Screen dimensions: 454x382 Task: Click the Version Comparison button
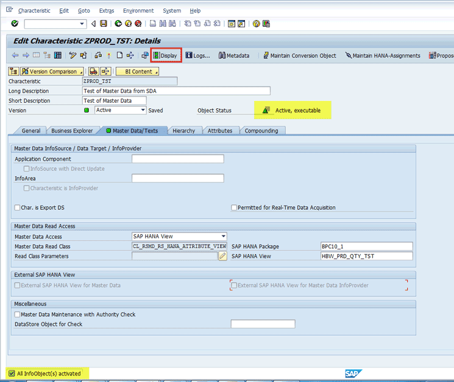pos(46,71)
